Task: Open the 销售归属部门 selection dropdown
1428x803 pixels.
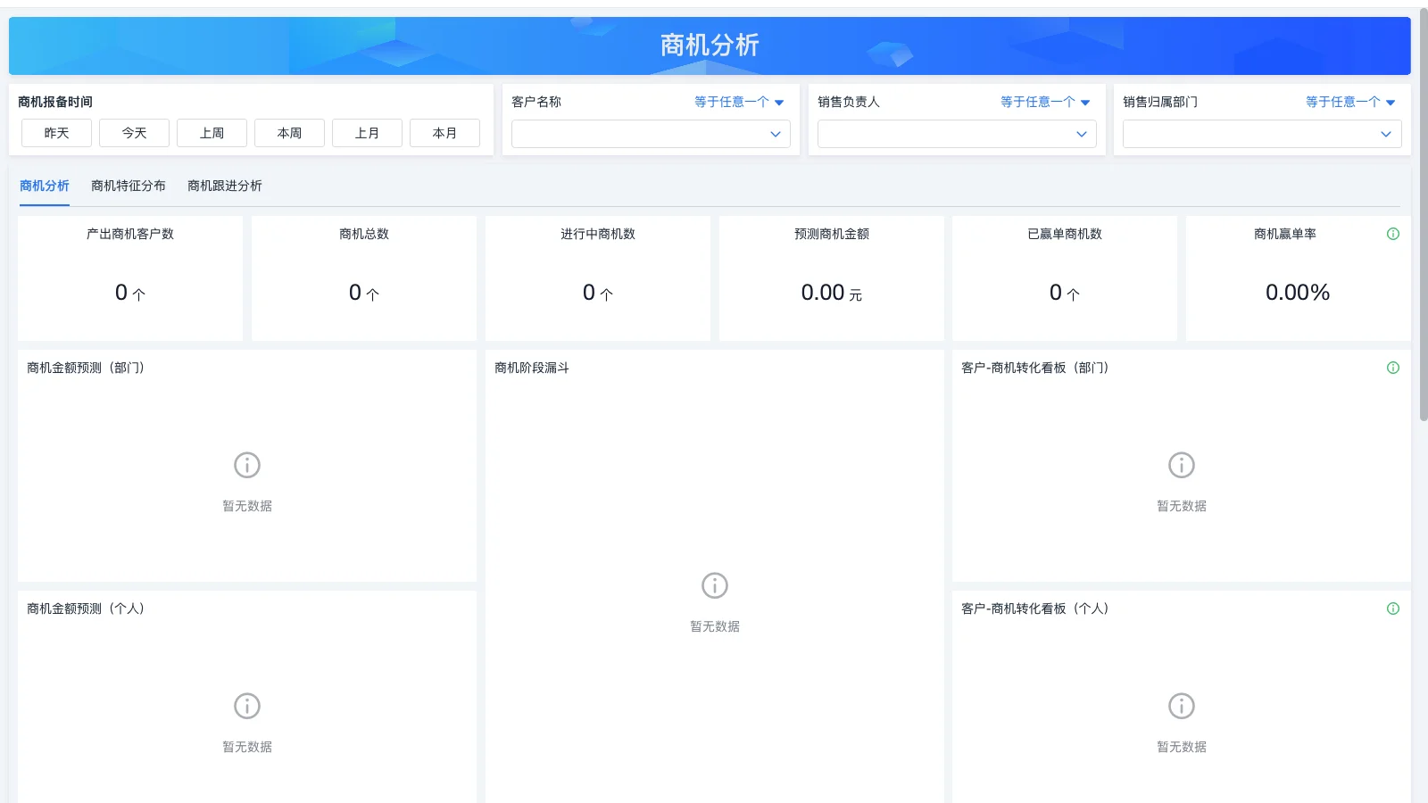Action: [1261, 134]
